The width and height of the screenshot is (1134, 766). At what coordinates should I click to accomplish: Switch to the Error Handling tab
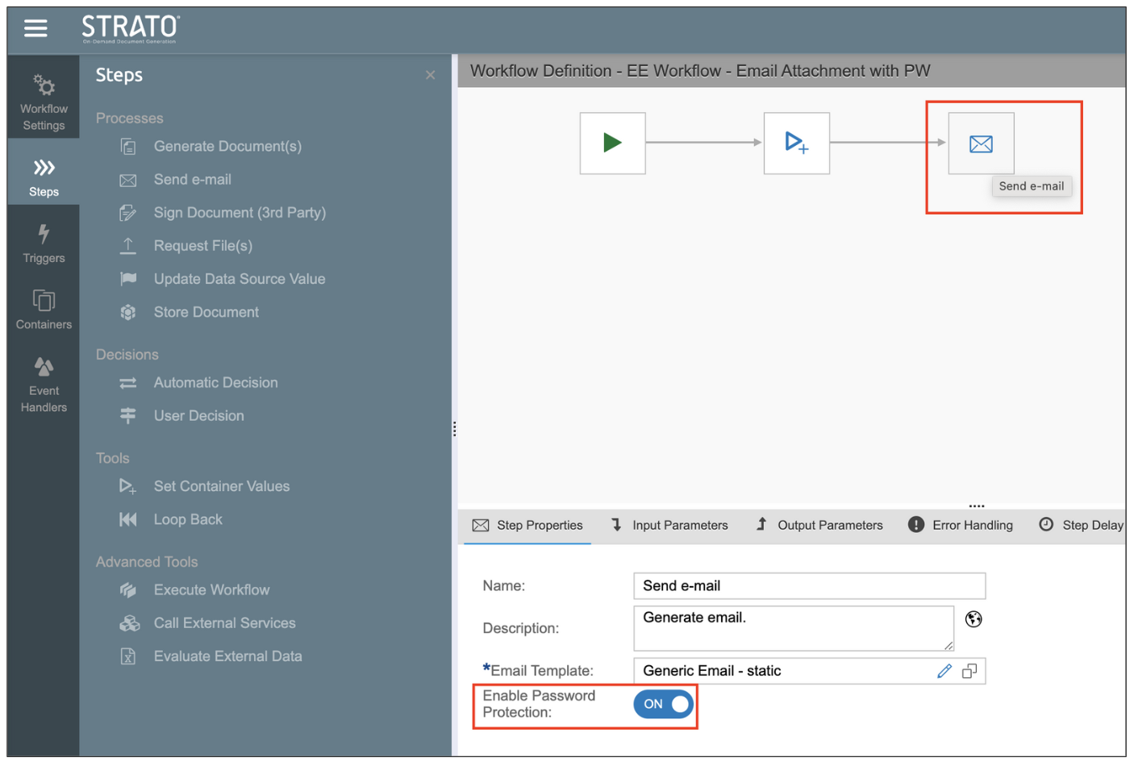point(961,525)
